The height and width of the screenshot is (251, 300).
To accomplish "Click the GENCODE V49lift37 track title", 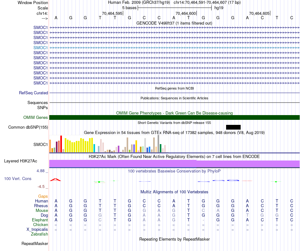I will coord(174,23).
